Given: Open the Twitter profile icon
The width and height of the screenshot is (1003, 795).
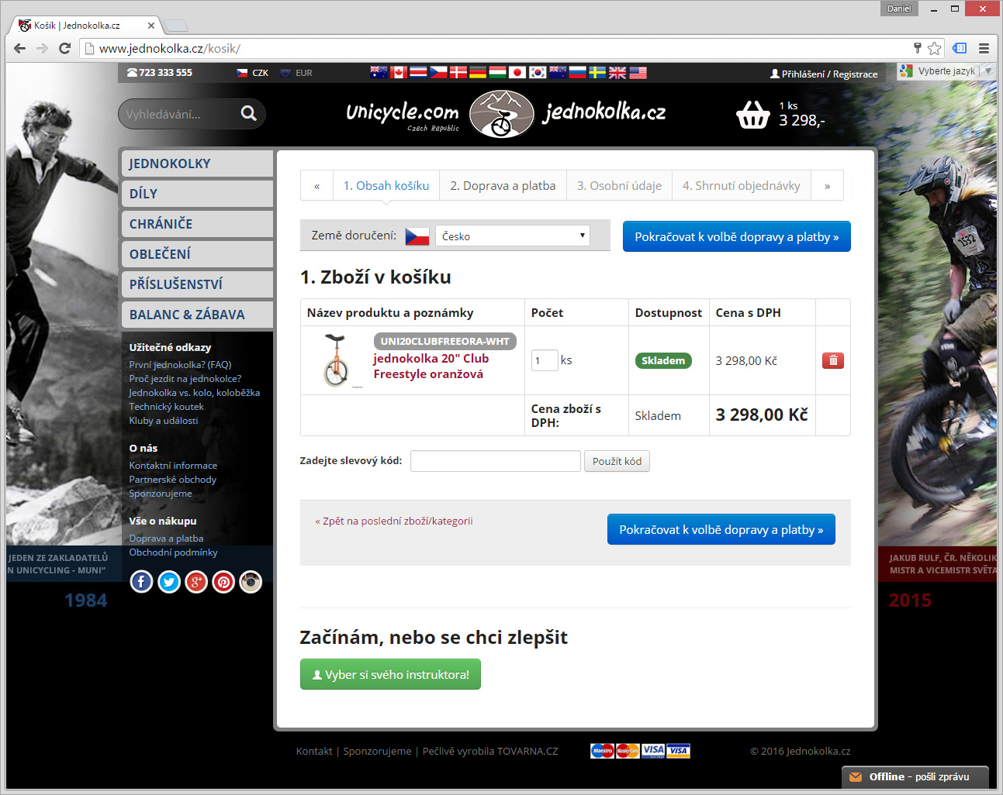Looking at the screenshot, I should (x=169, y=581).
